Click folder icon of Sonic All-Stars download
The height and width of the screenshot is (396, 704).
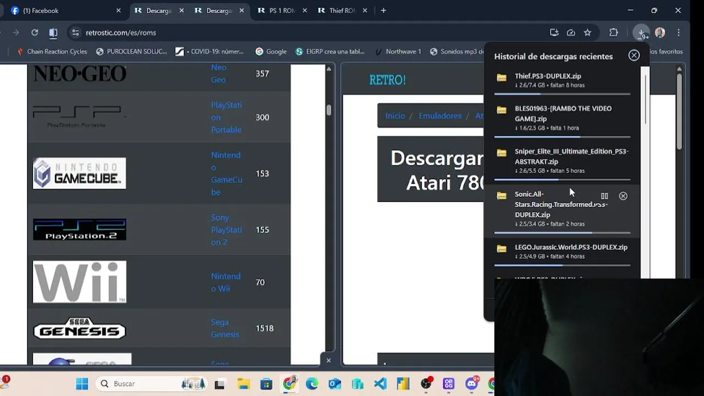502,196
